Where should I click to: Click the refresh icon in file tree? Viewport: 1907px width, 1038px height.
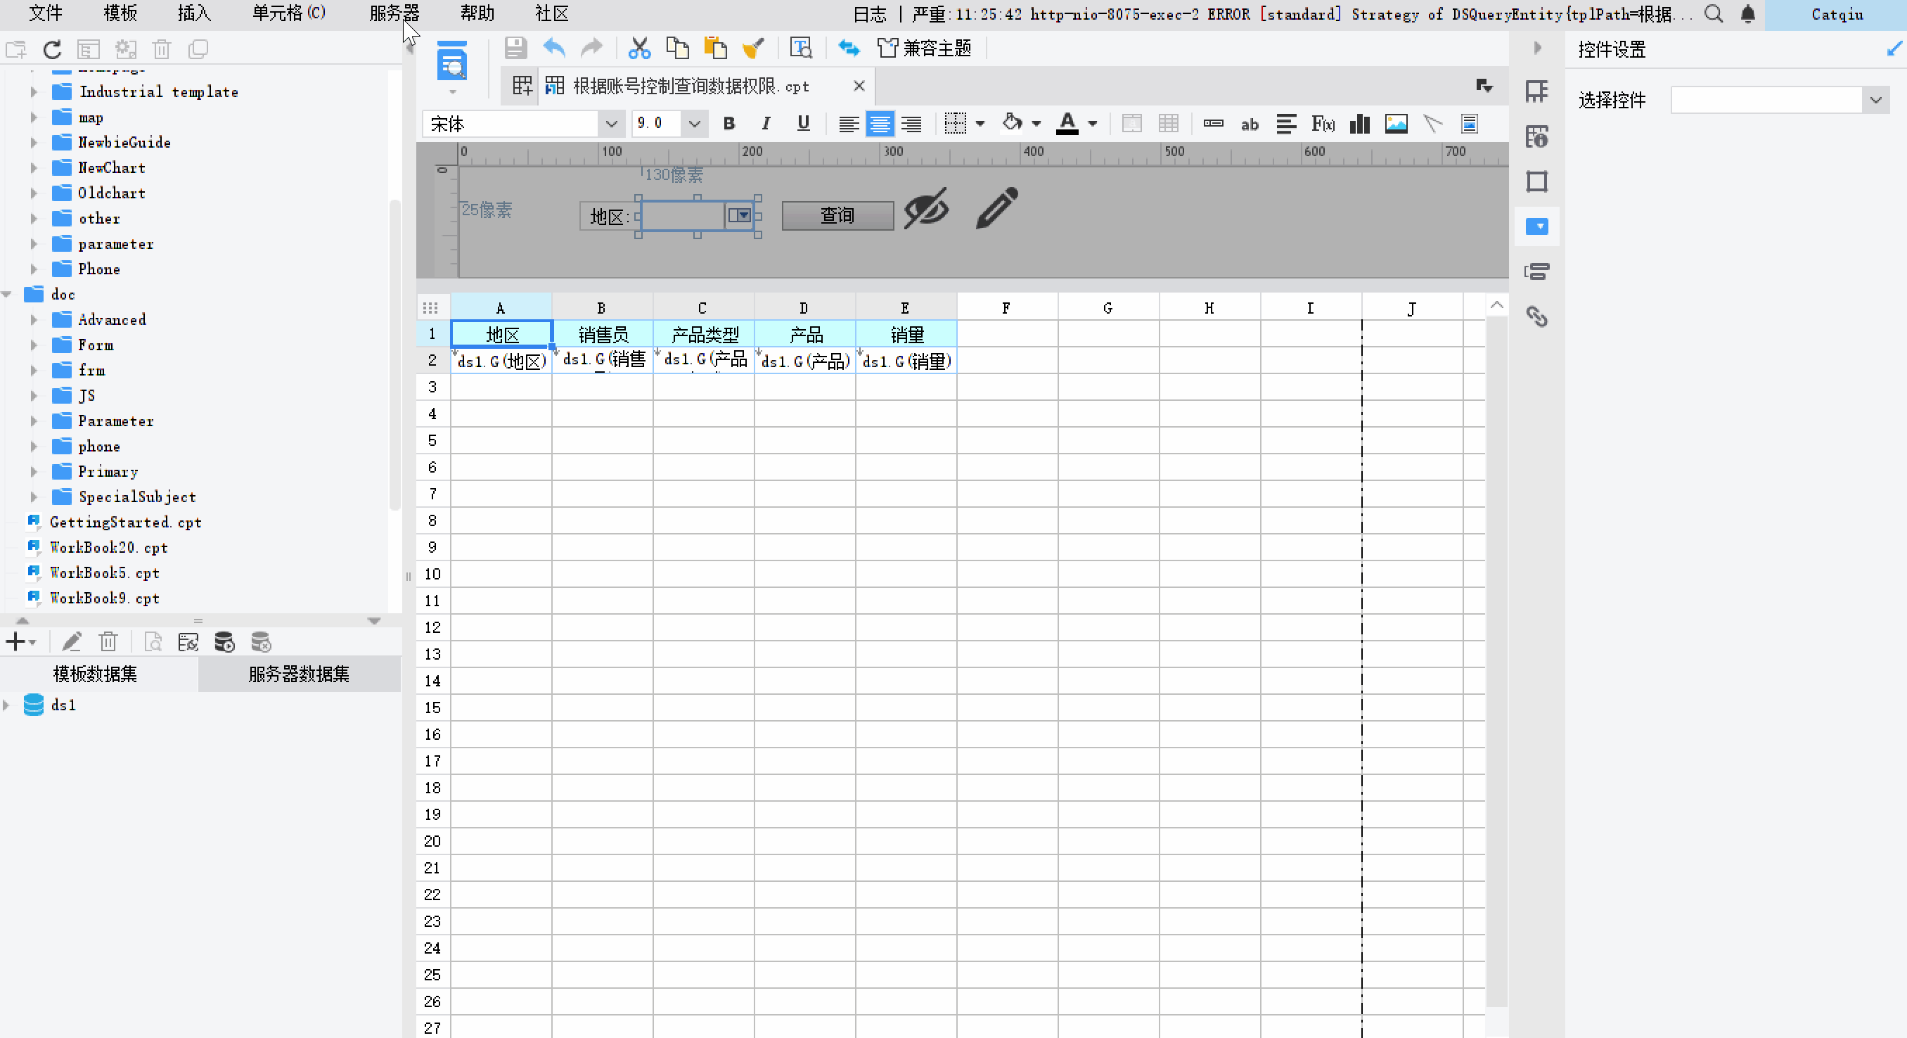pyautogui.click(x=52, y=50)
